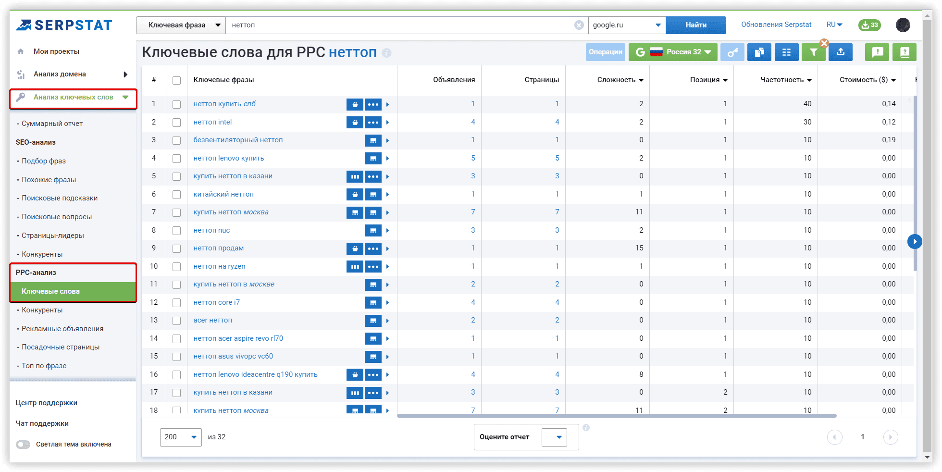Image resolution: width=942 pixels, height=472 pixels.
Task: Click the green feedback exclamation icon
Action: 877,52
